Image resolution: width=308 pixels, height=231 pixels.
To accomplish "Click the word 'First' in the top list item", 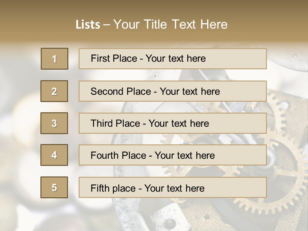I will click(x=100, y=58).
